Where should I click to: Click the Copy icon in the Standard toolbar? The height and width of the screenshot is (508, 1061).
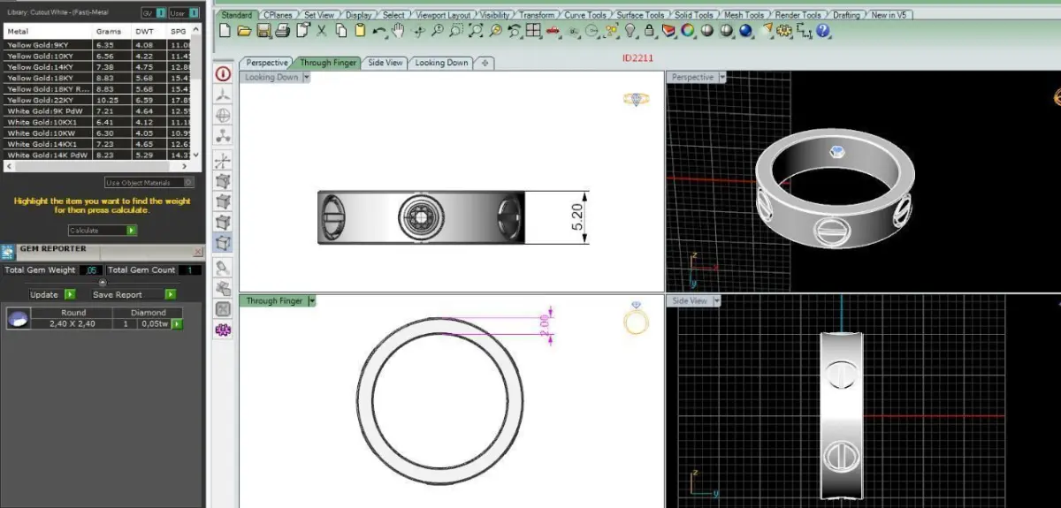coord(341,30)
